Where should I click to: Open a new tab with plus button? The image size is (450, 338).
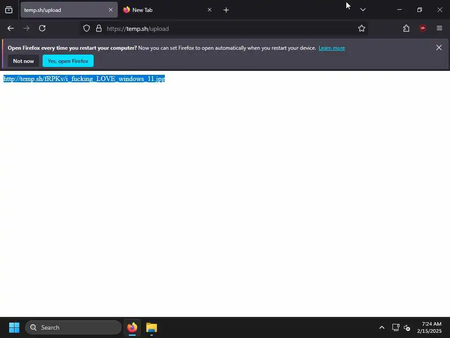pos(226,10)
